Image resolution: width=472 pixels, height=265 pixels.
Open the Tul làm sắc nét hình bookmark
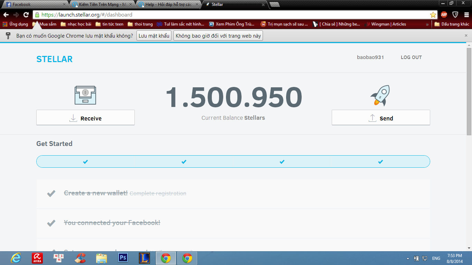coord(180,24)
